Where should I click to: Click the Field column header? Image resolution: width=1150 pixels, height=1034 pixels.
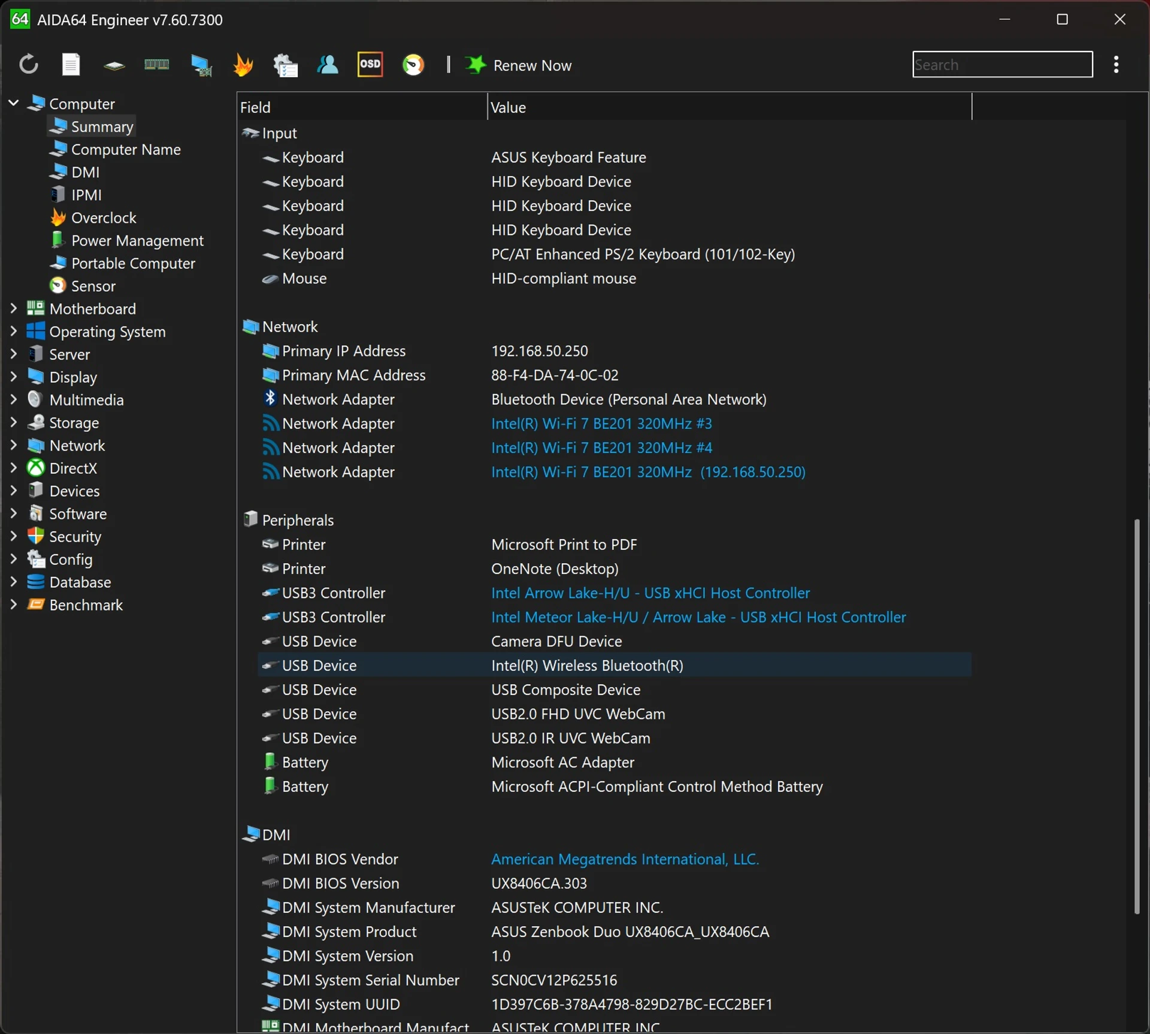click(362, 107)
